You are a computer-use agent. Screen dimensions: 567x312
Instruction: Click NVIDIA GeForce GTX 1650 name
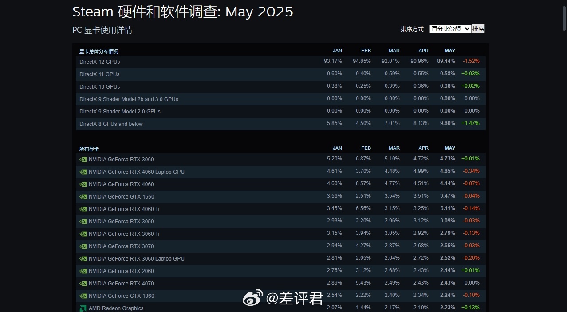122,197
